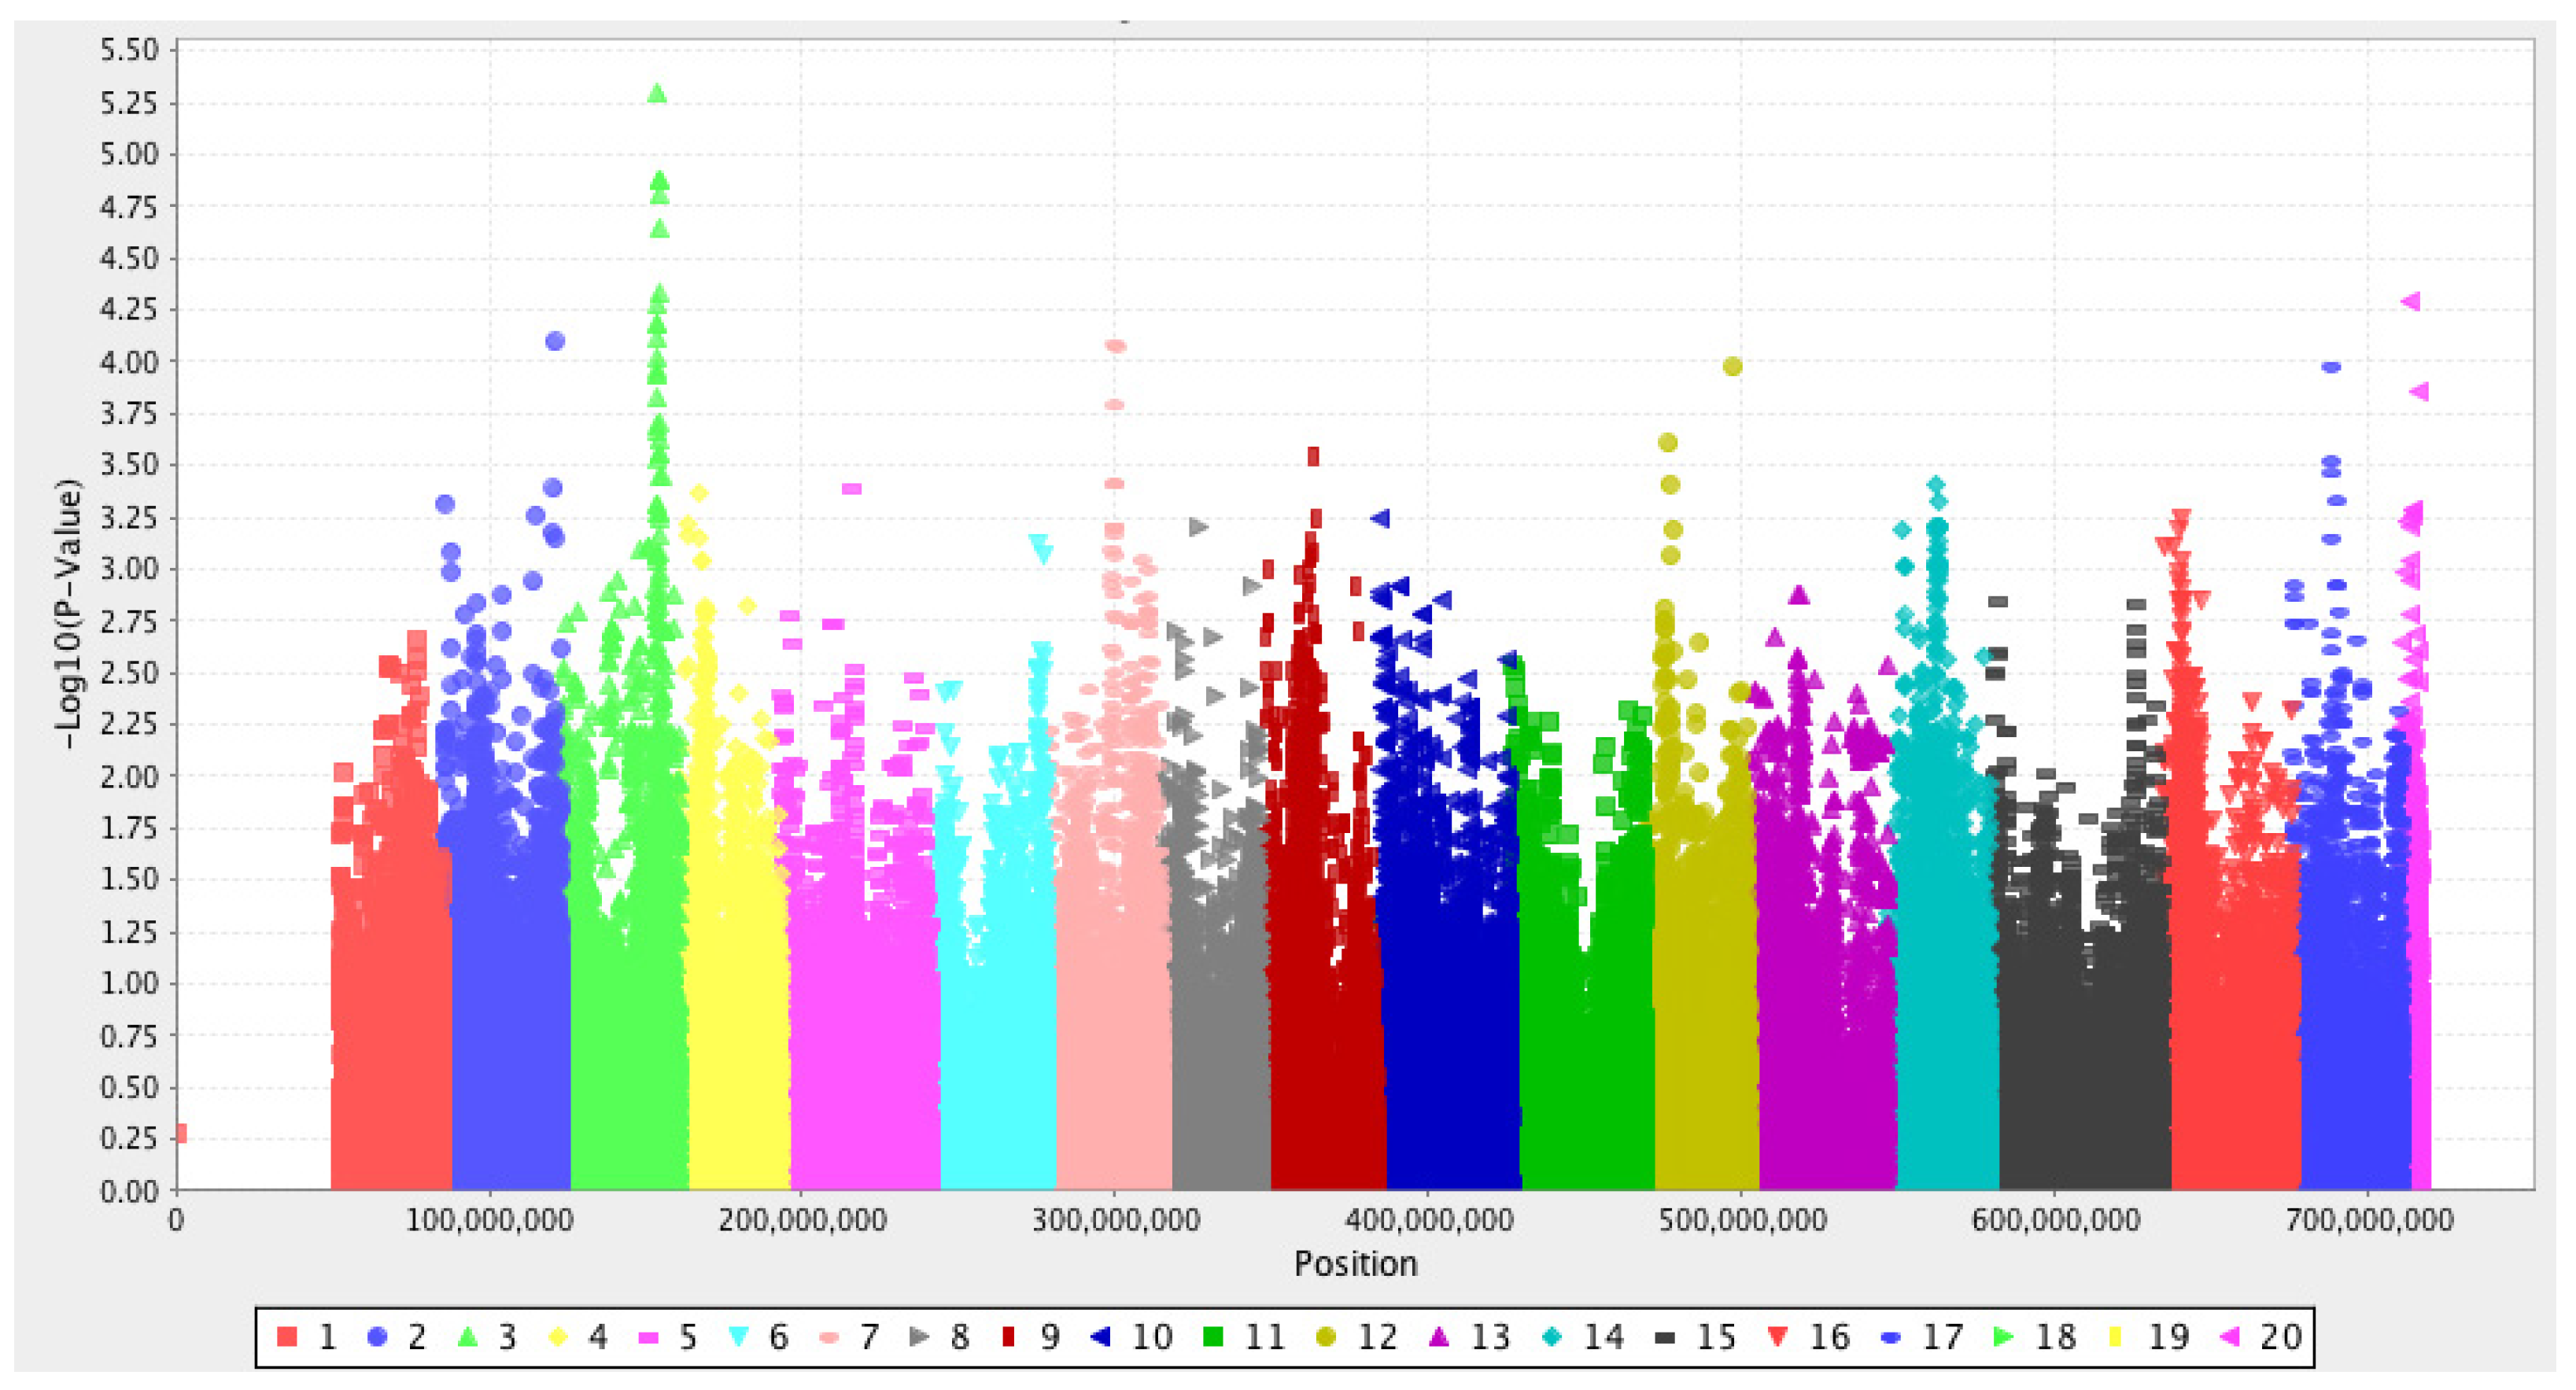Click the cyan down-triangle legend marker for chromosome 6
This screenshot has width=2576, height=1390.
739,1336
